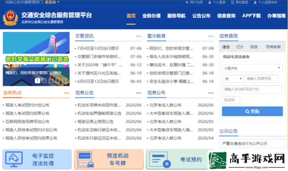Viewport: 288px width, 171px height.
Task: Open 驾驶人考试预约结果公布
Action: (x=27, y=113)
